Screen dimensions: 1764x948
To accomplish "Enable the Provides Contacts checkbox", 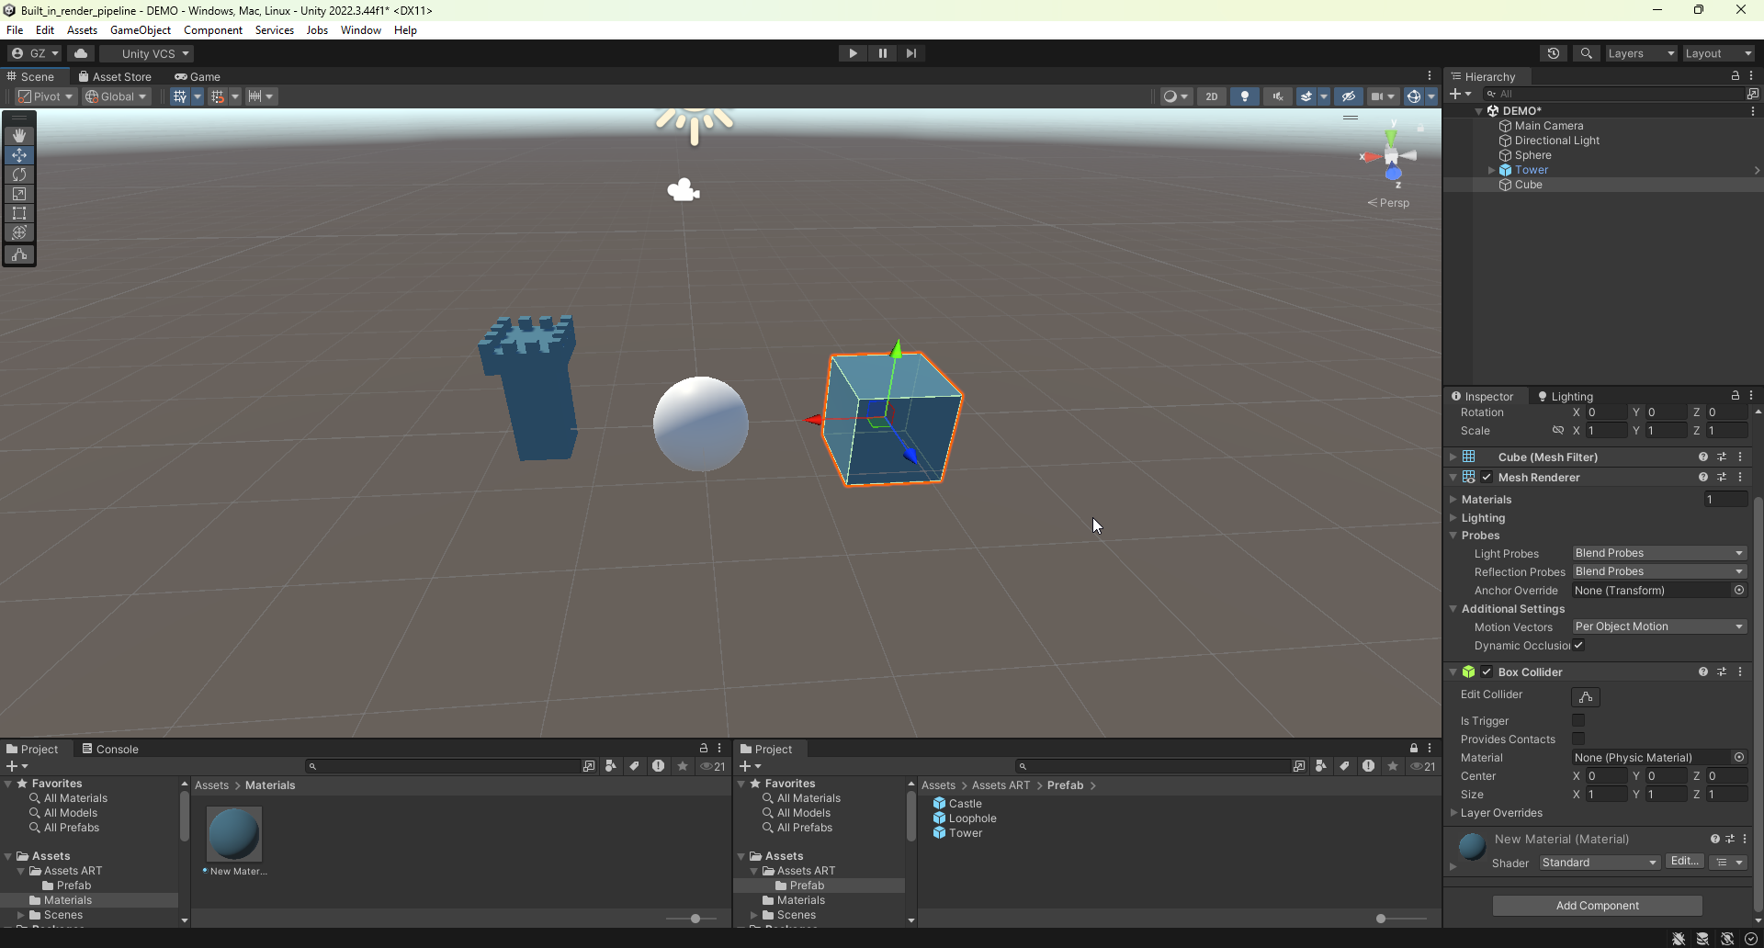I will pos(1578,739).
